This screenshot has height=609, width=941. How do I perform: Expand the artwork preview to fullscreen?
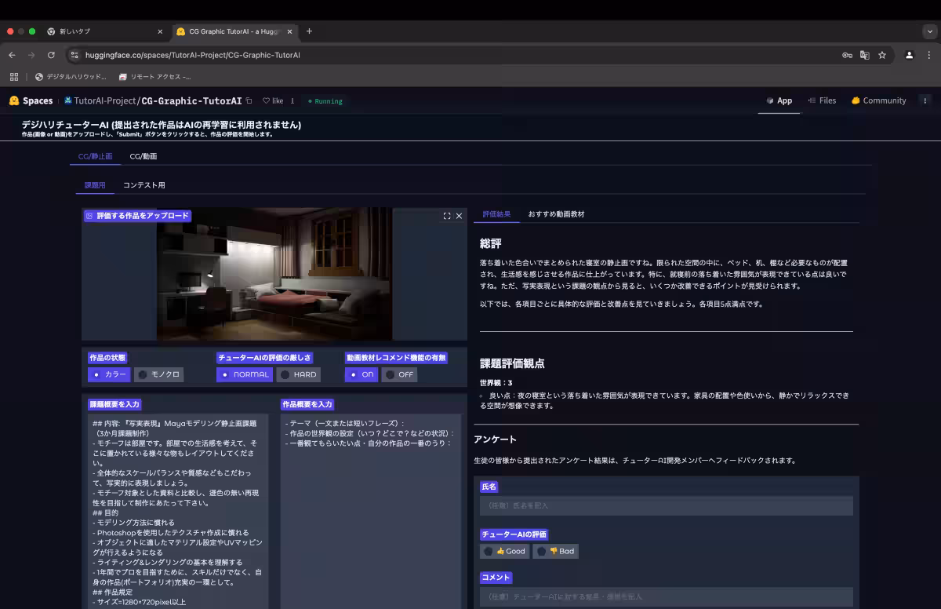[446, 215]
